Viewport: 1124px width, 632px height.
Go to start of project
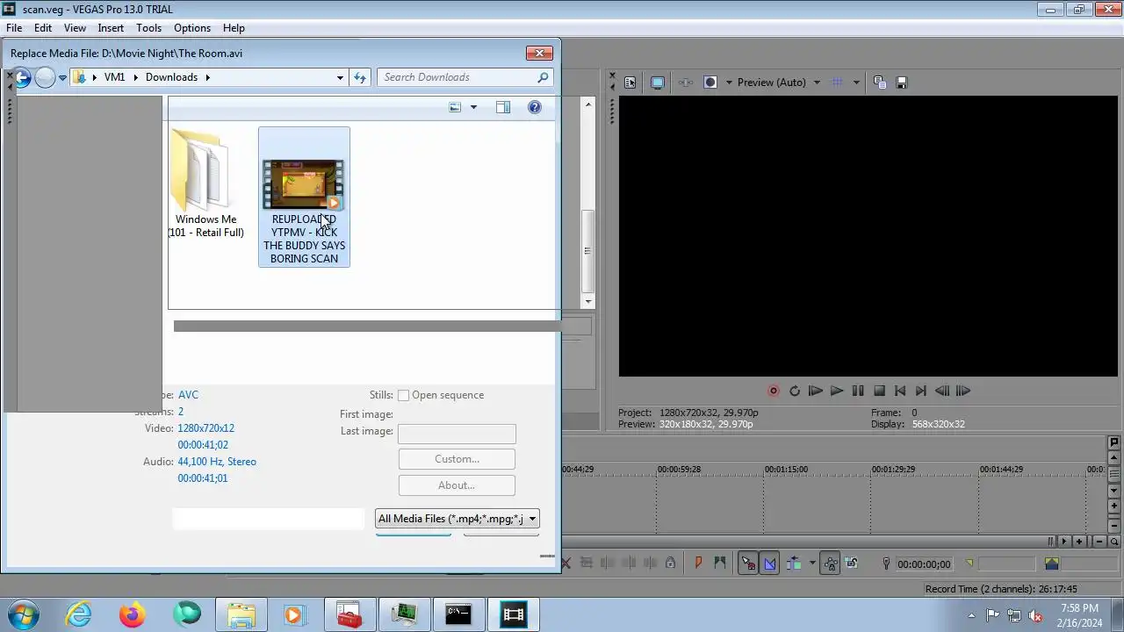pos(899,391)
